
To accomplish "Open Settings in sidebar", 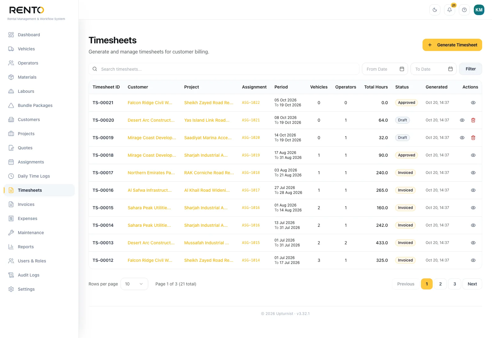I will tap(39, 289).
